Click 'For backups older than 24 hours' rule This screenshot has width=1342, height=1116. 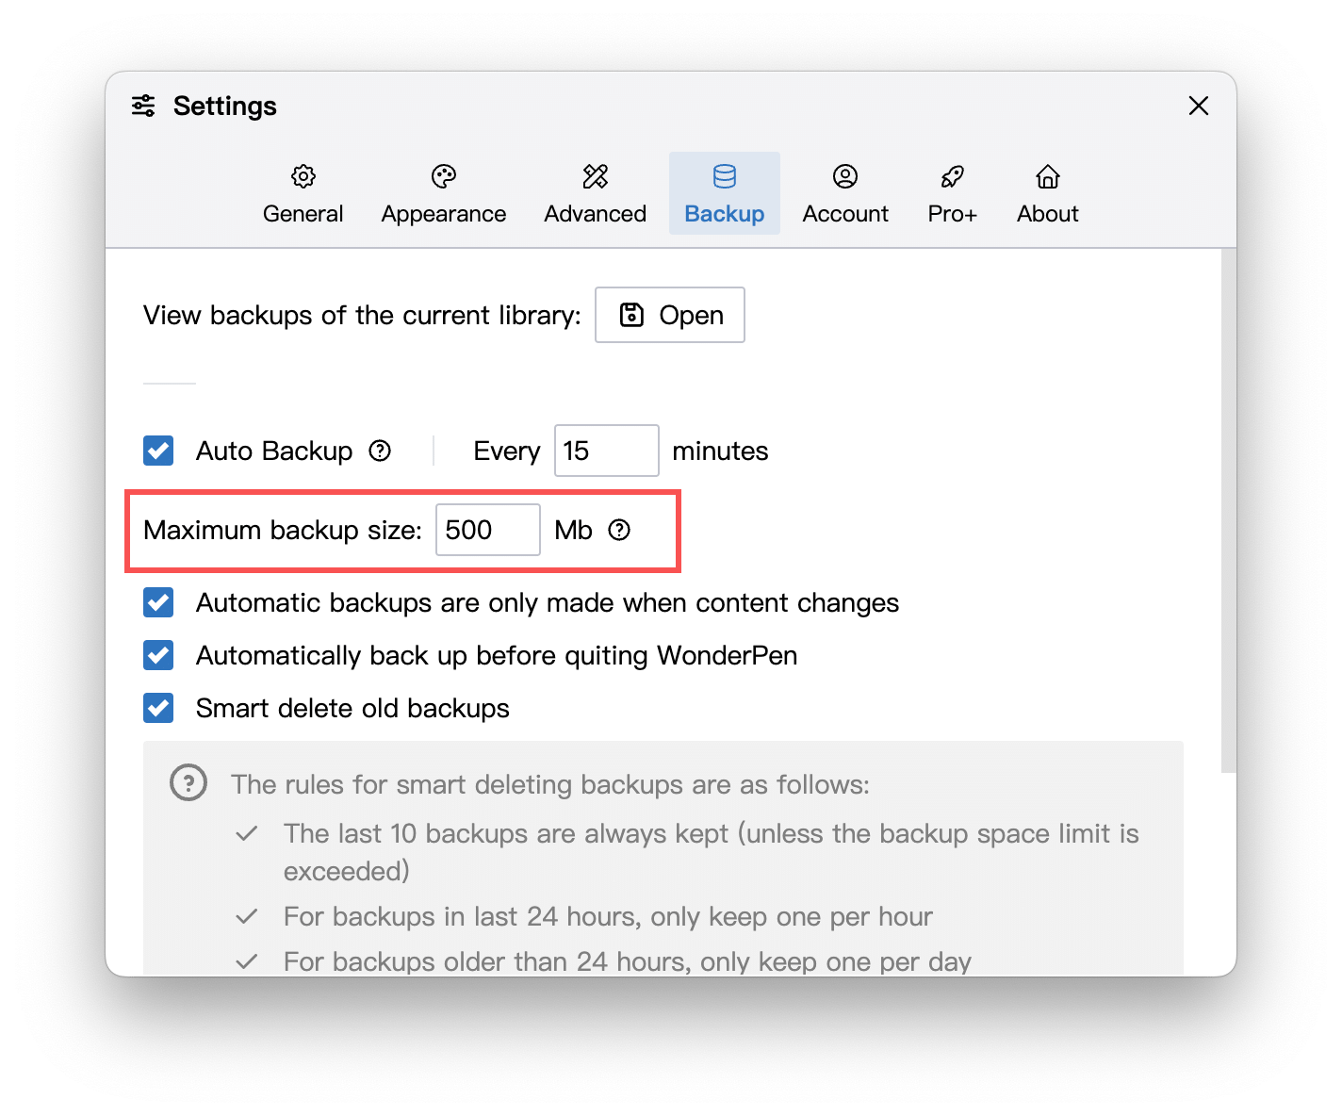pos(628,961)
